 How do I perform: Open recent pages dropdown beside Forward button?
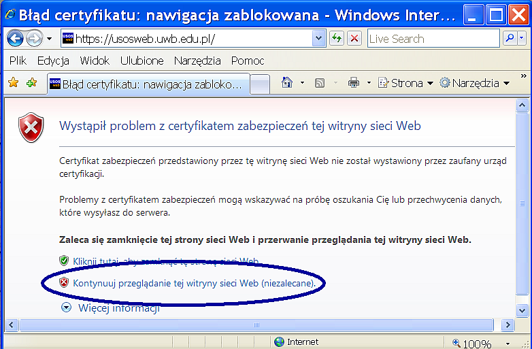[x=50, y=39]
